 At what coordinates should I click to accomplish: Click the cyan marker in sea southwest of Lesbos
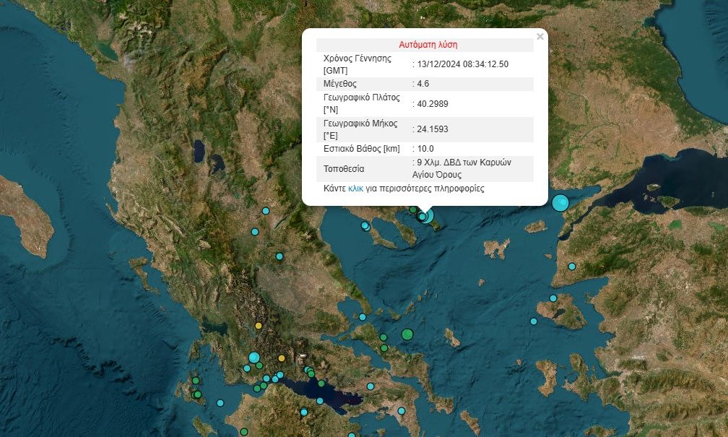(534, 321)
